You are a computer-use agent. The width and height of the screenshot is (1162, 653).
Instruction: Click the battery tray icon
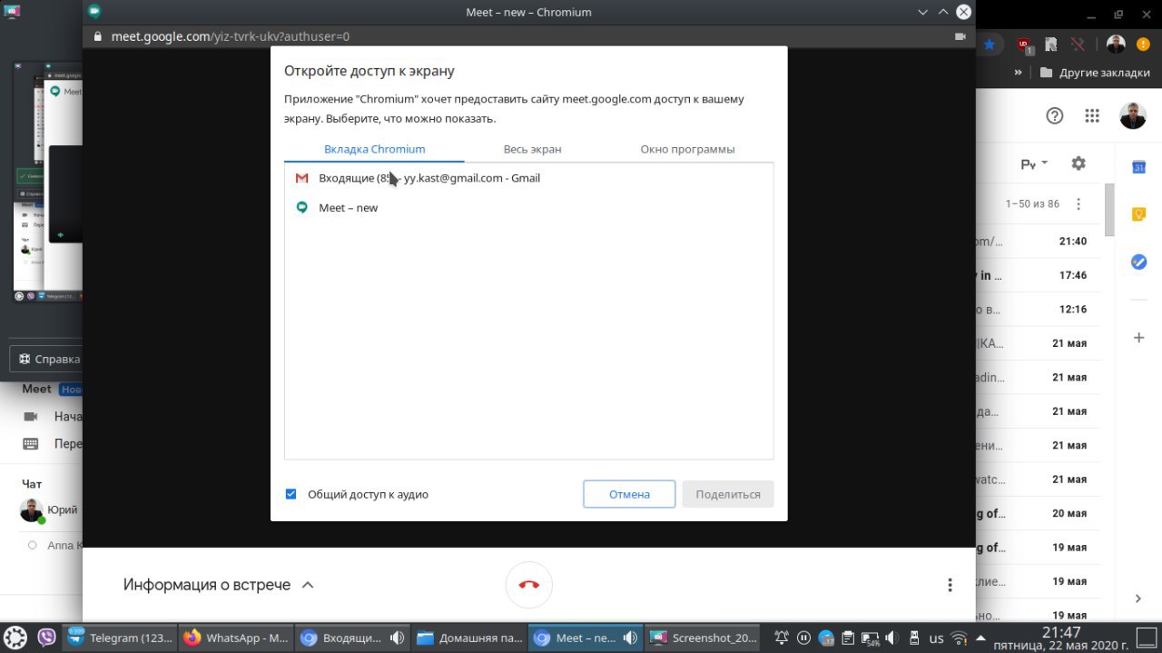point(870,638)
